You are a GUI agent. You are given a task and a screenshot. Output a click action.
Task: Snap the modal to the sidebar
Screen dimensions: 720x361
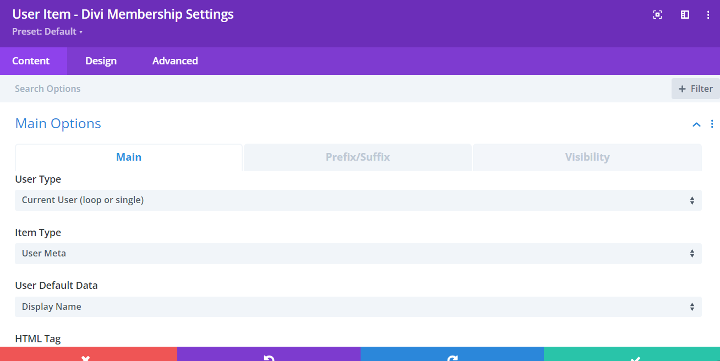(685, 15)
